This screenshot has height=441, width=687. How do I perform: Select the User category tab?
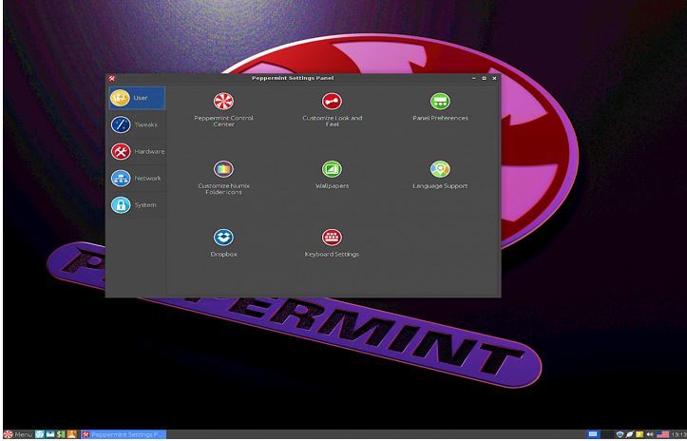click(x=137, y=98)
